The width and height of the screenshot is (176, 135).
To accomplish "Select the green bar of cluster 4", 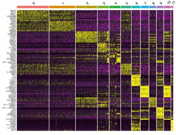I will [x=115, y=7].
